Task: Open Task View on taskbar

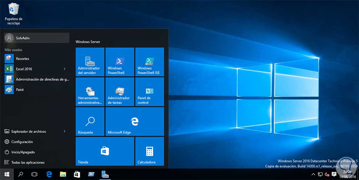Action: click(x=34, y=174)
